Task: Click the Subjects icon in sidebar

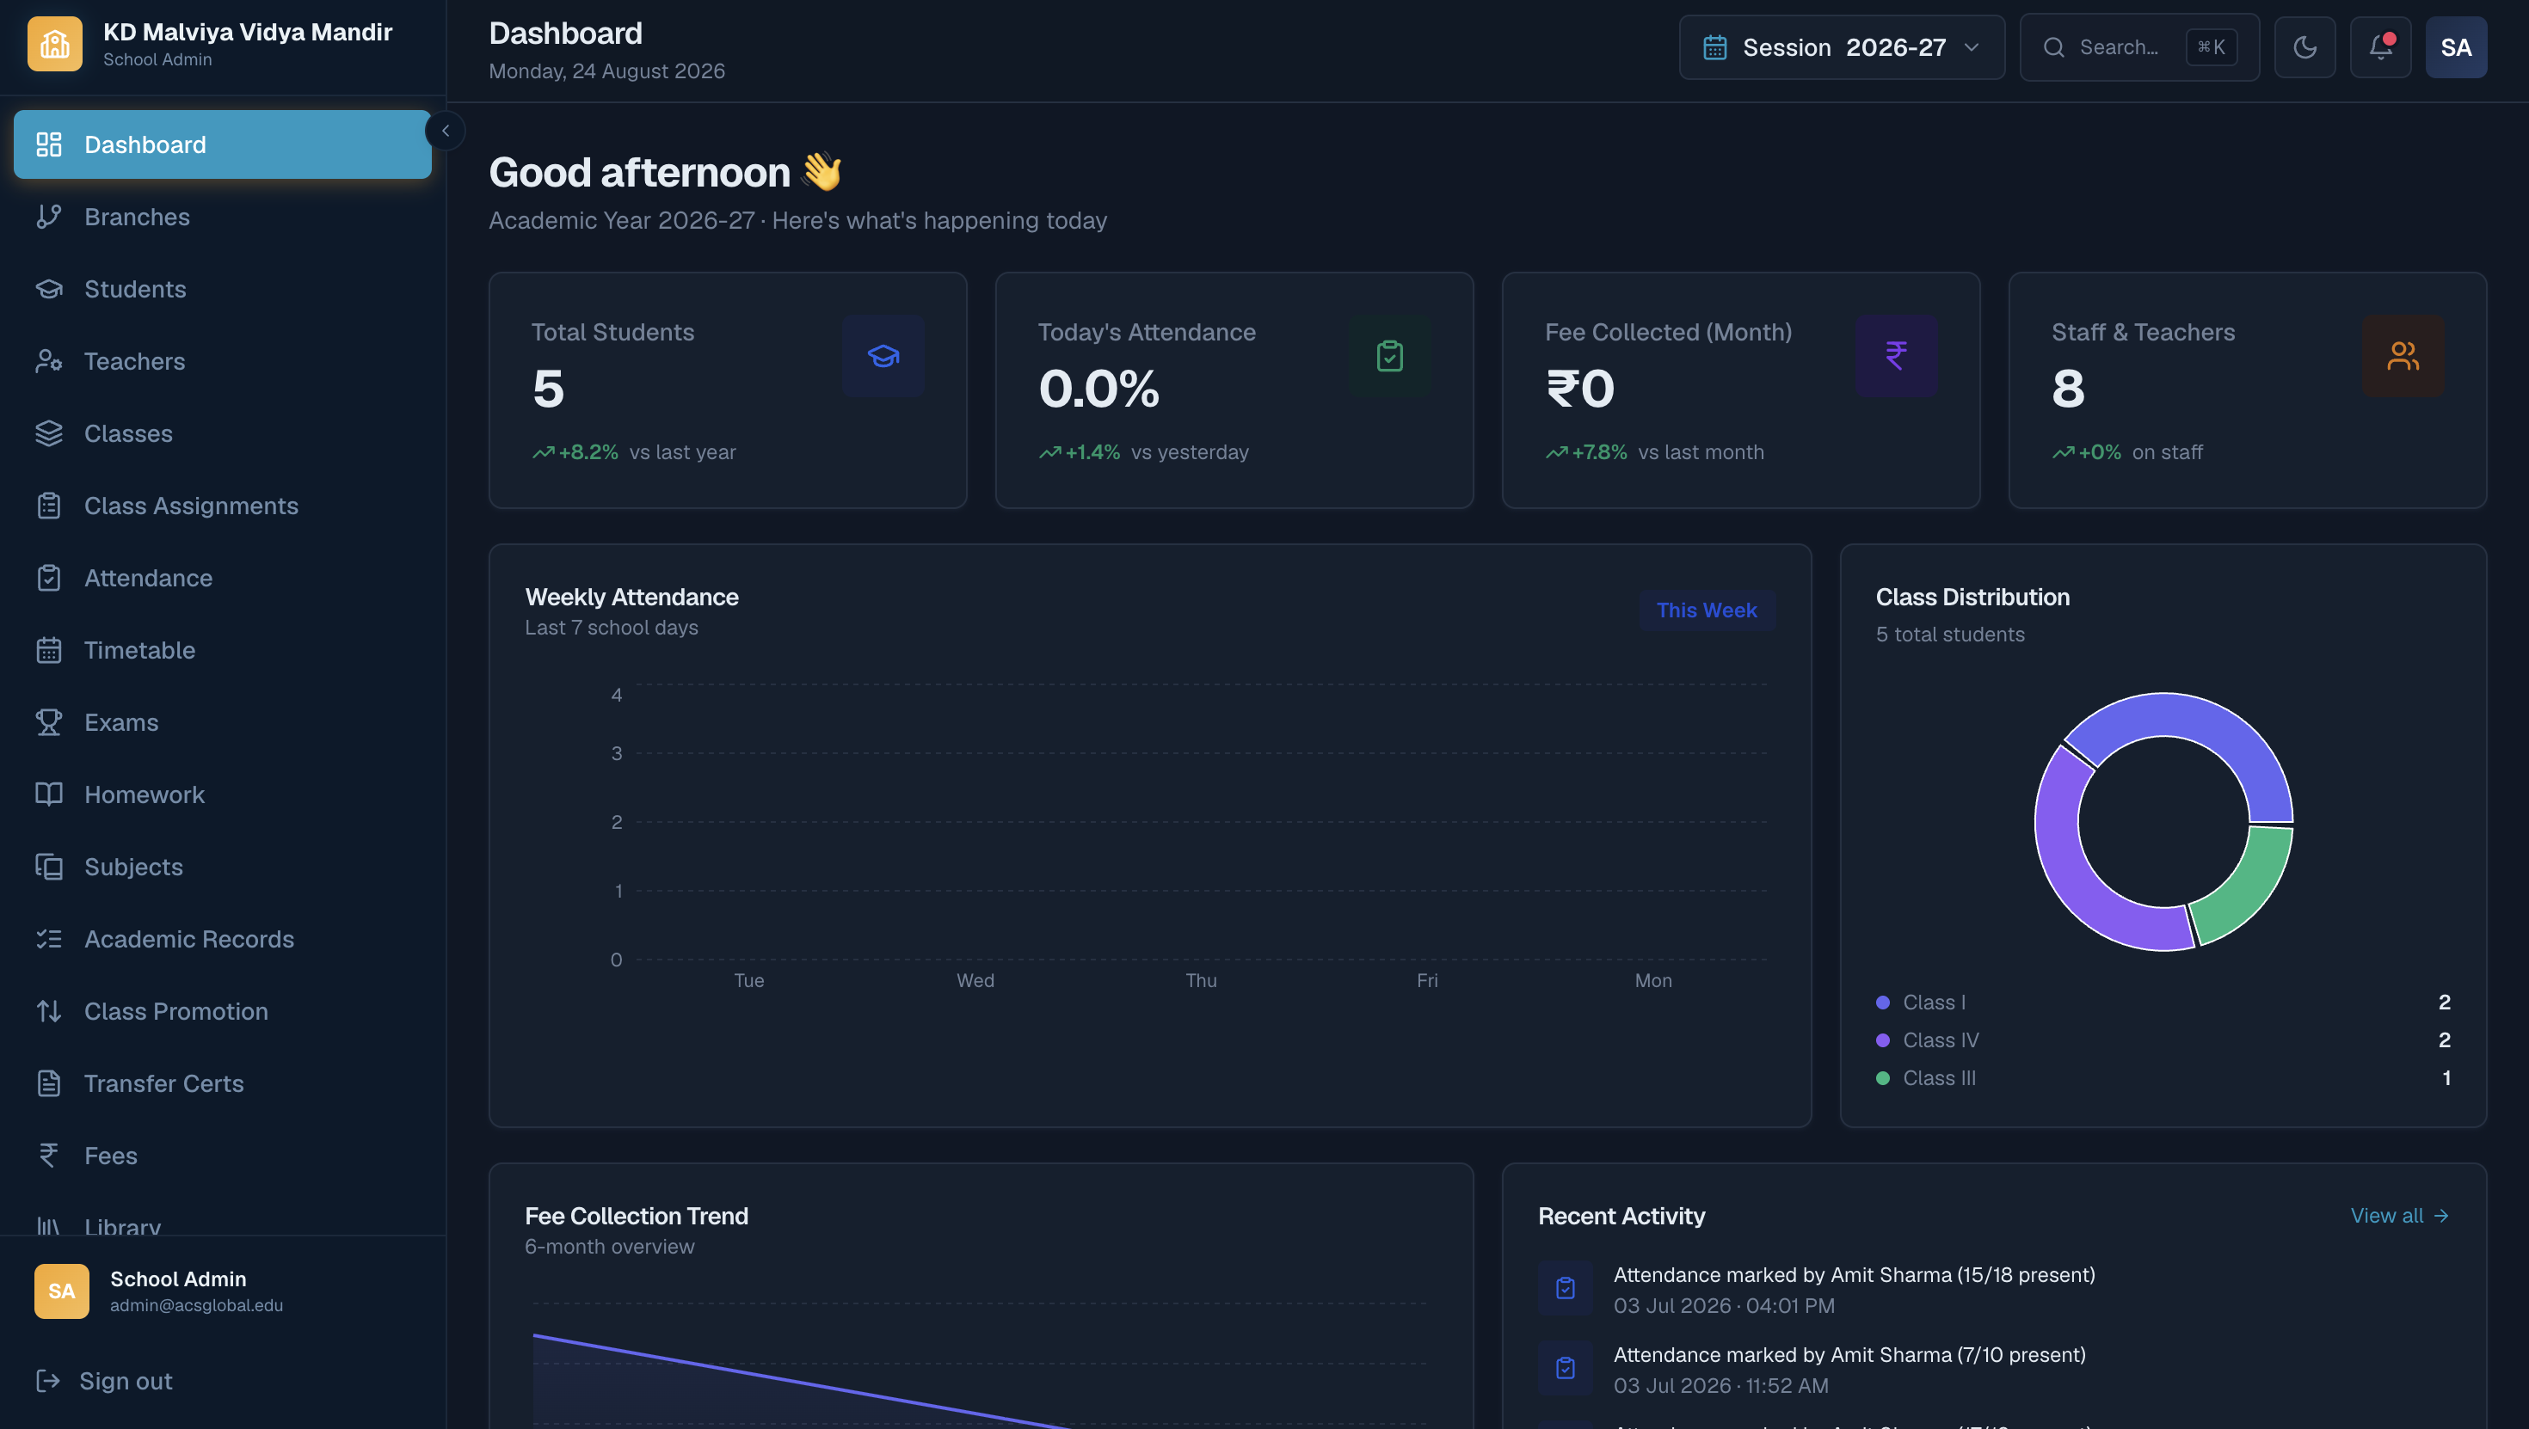Action: (x=49, y=867)
